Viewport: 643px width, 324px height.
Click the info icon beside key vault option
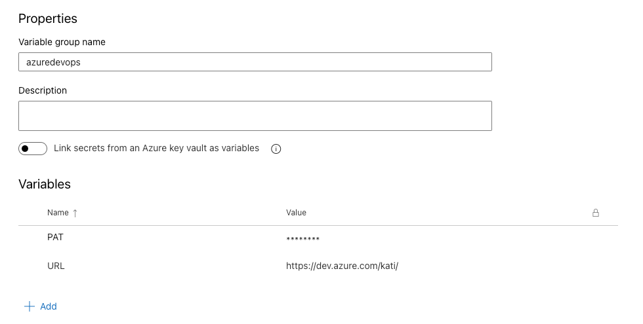tap(276, 149)
